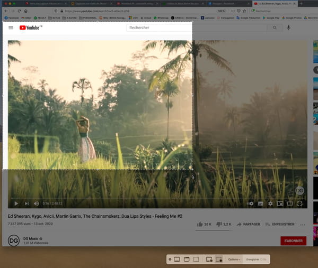Open screenshot toolbar Options dropdown

234,260
